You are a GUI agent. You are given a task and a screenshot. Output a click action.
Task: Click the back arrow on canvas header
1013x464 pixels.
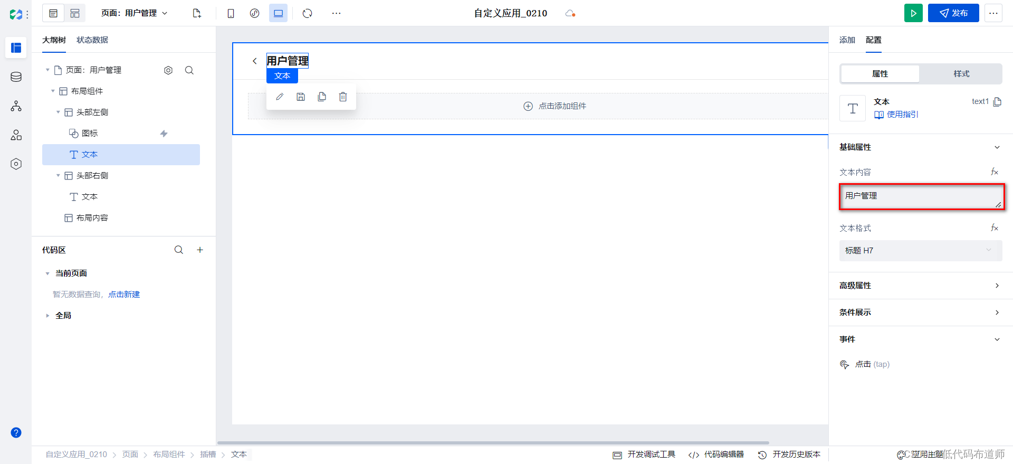pyautogui.click(x=254, y=61)
